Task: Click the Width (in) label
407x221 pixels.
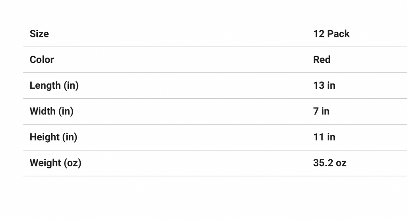Action: (x=52, y=111)
